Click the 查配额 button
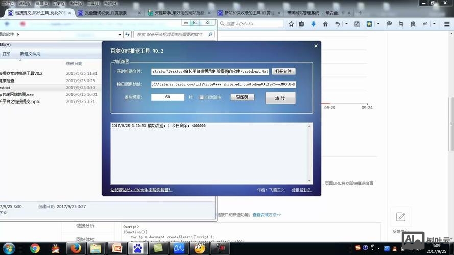The image size is (454, 255). pyautogui.click(x=243, y=97)
